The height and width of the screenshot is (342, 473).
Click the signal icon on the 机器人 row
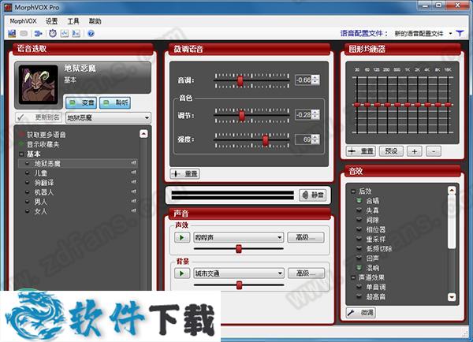tap(133, 191)
